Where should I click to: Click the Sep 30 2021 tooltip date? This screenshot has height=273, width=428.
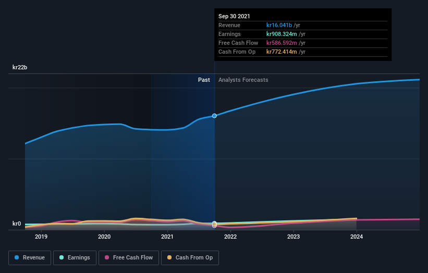[234, 16]
